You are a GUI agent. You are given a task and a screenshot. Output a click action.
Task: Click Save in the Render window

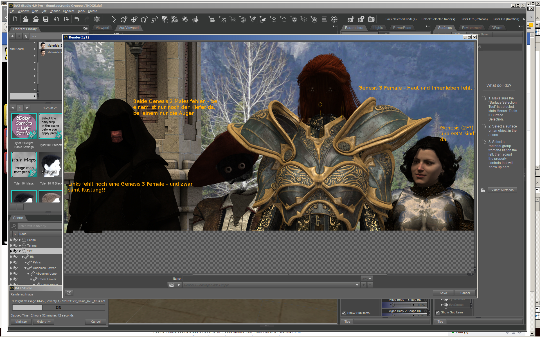click(x=443, y=293)
